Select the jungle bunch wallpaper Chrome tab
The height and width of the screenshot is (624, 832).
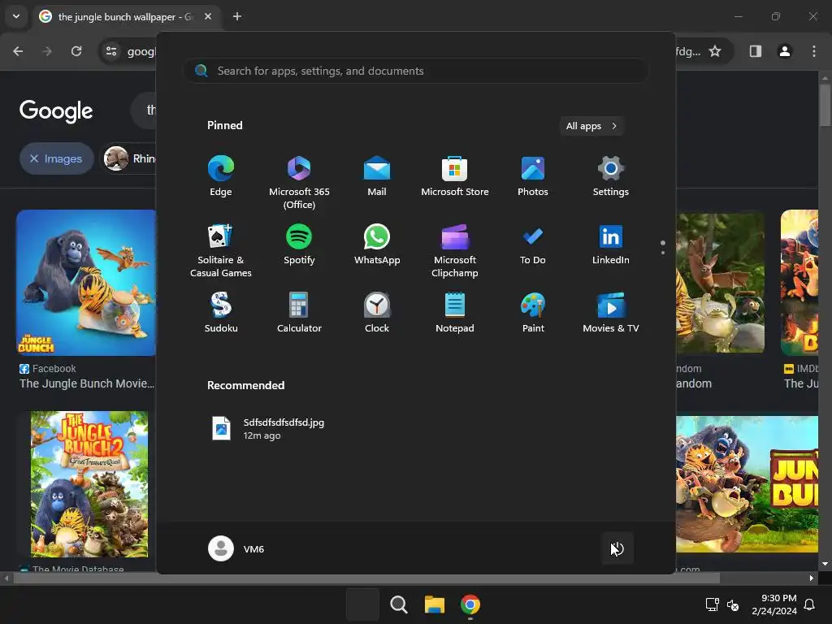(x=126, y=16)
